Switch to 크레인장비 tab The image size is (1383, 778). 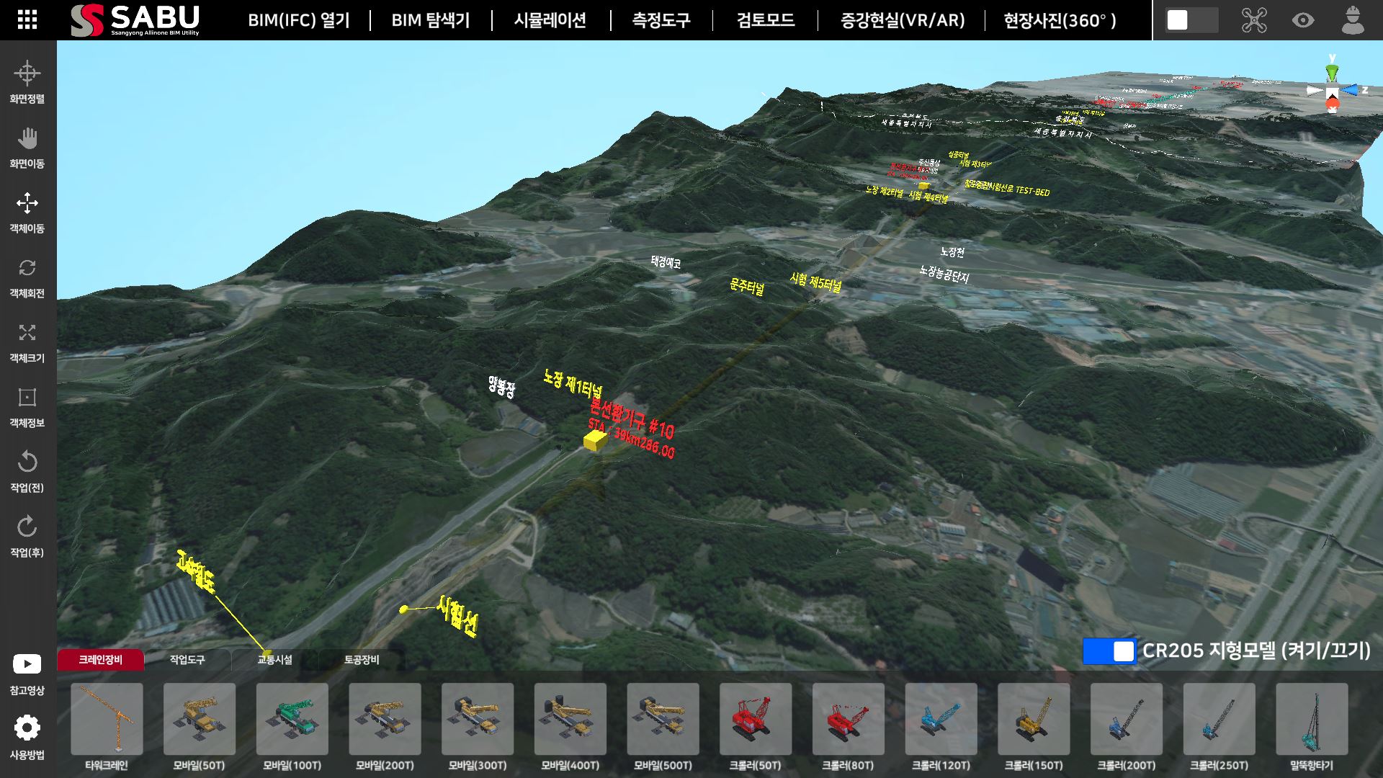coord(101,660)
